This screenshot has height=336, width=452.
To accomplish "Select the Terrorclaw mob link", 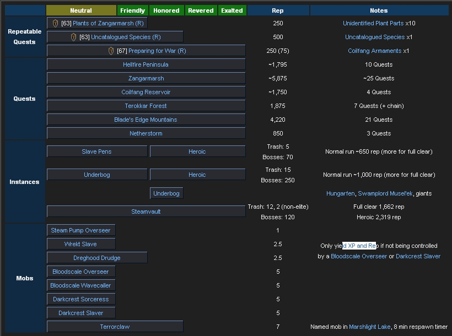I will [115, 327].
